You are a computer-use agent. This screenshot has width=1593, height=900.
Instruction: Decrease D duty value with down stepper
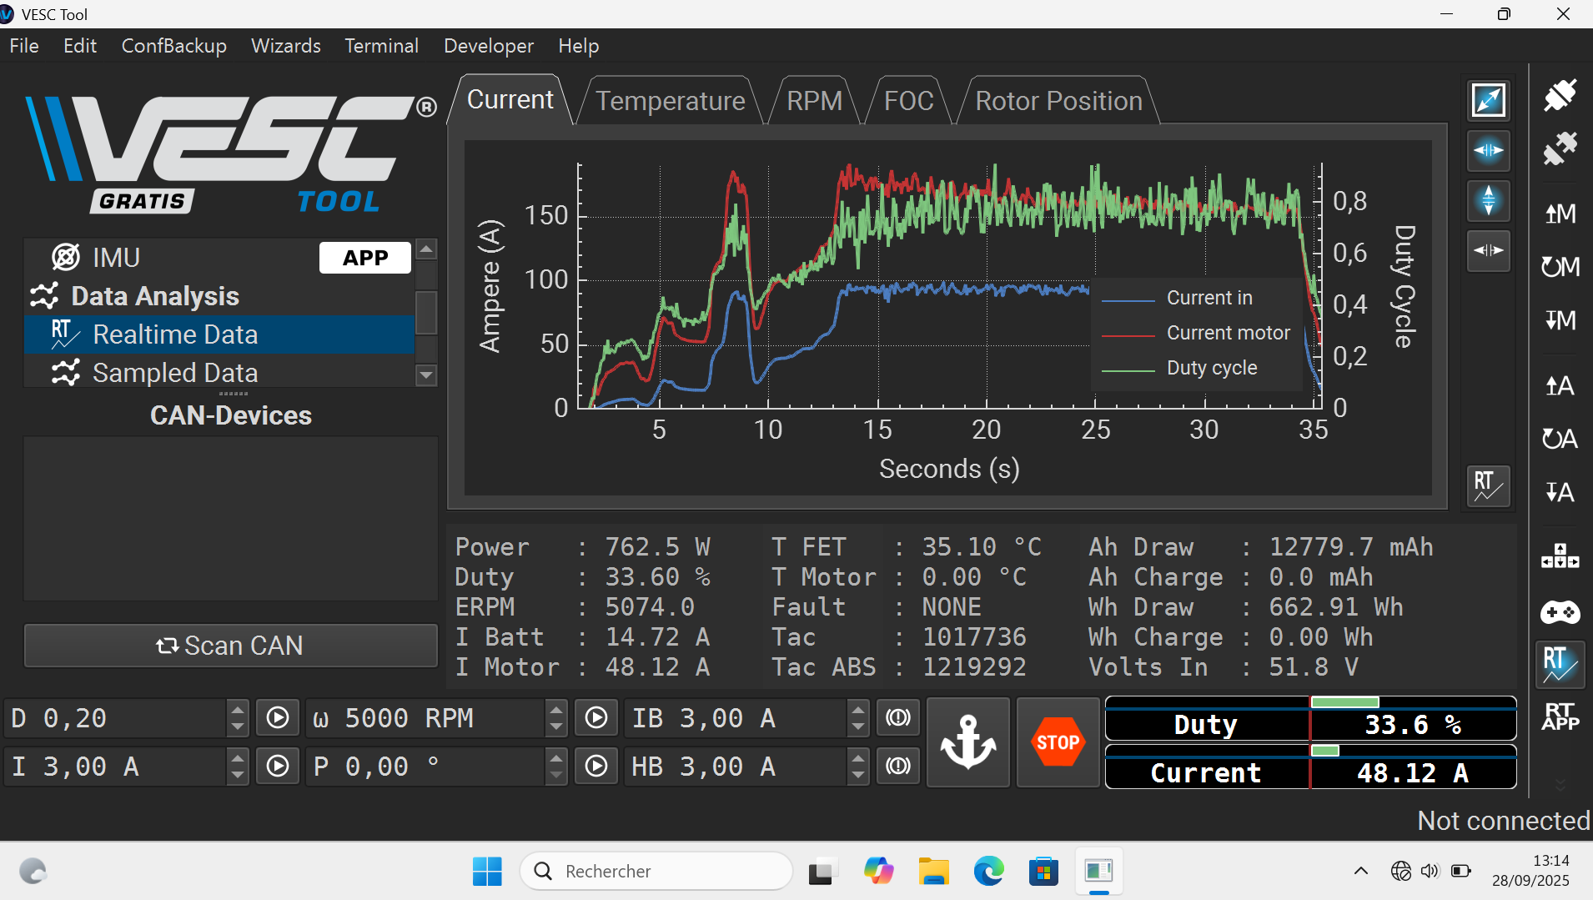[238, 727]
